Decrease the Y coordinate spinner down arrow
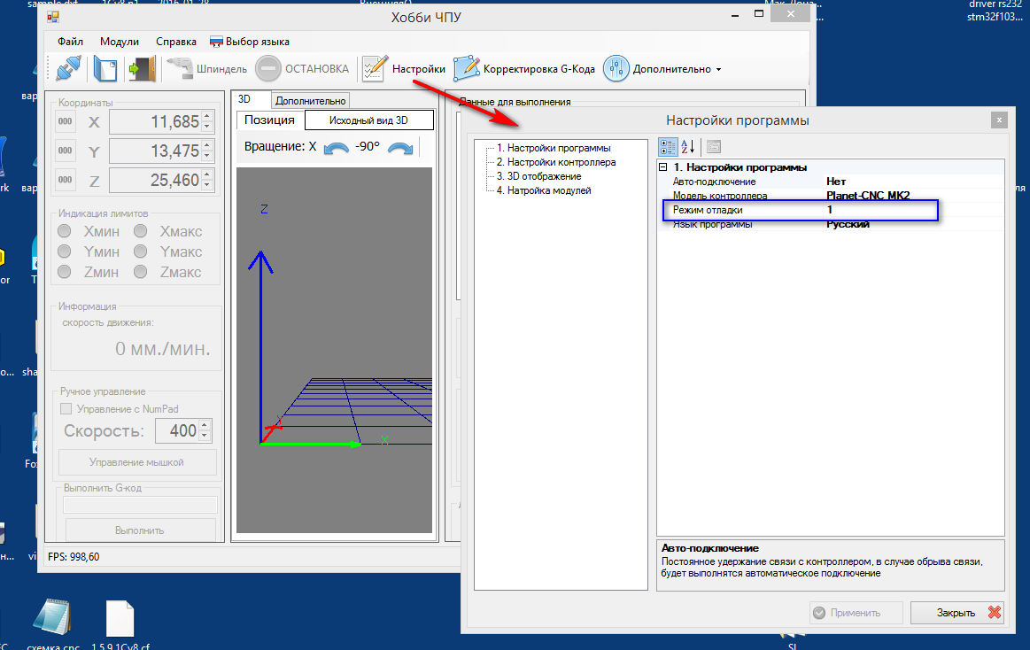The height and width of the screenshot is (650, 1030). tap(207, 156)
